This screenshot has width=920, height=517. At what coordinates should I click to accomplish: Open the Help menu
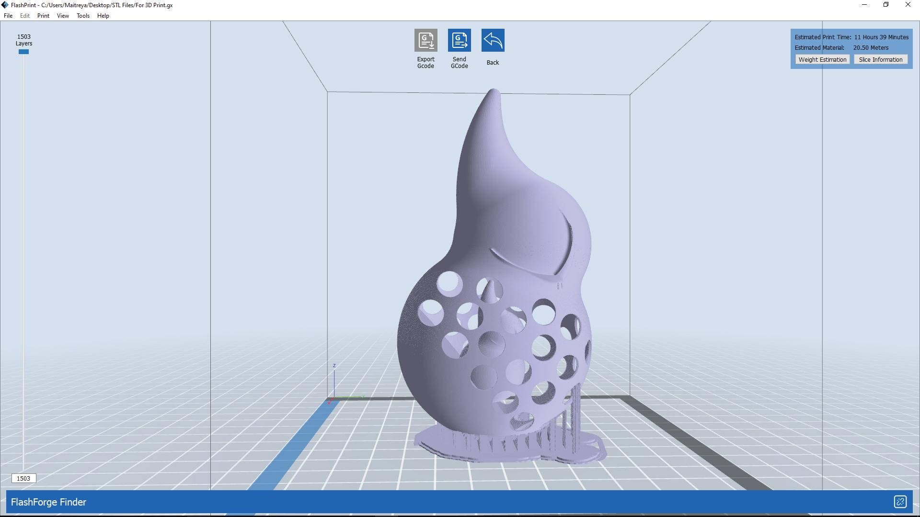tap(103, 16)
